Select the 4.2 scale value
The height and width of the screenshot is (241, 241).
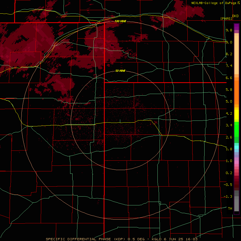coord(229,114)
